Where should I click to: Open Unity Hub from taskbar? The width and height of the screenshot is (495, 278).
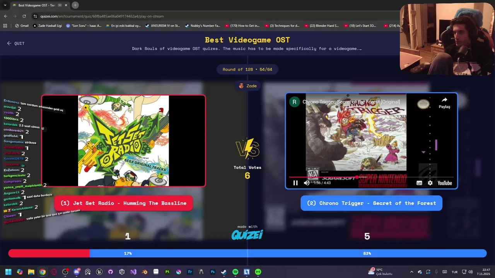click(122, 272)
